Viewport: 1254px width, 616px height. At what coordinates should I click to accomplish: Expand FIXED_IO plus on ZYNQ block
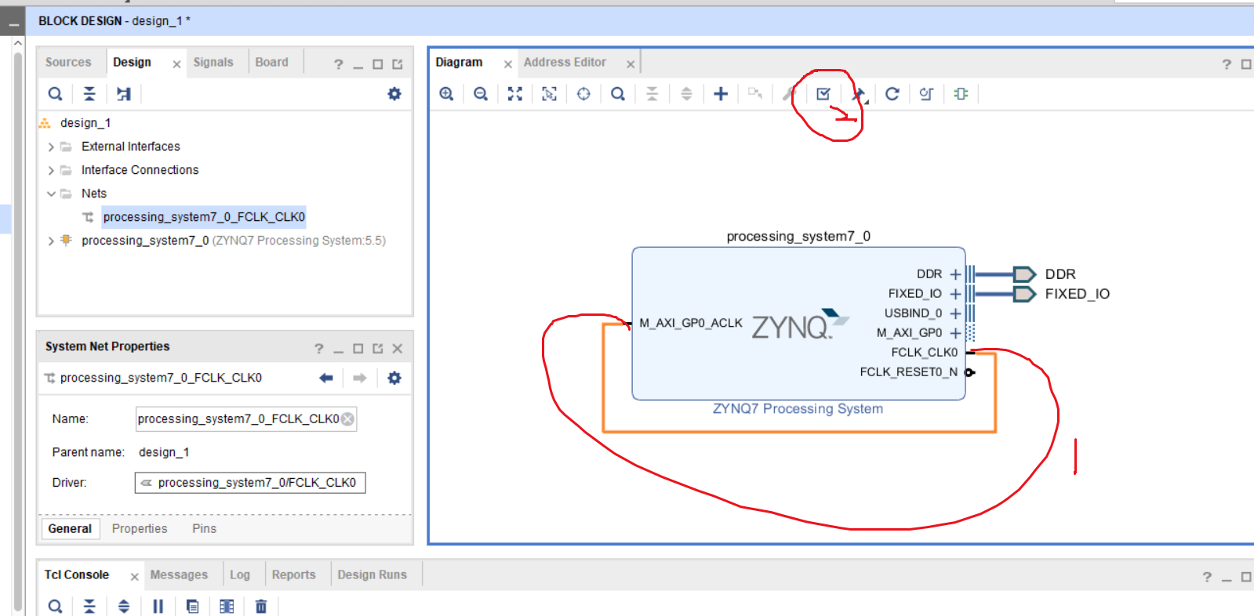click(x=955, y=294)
